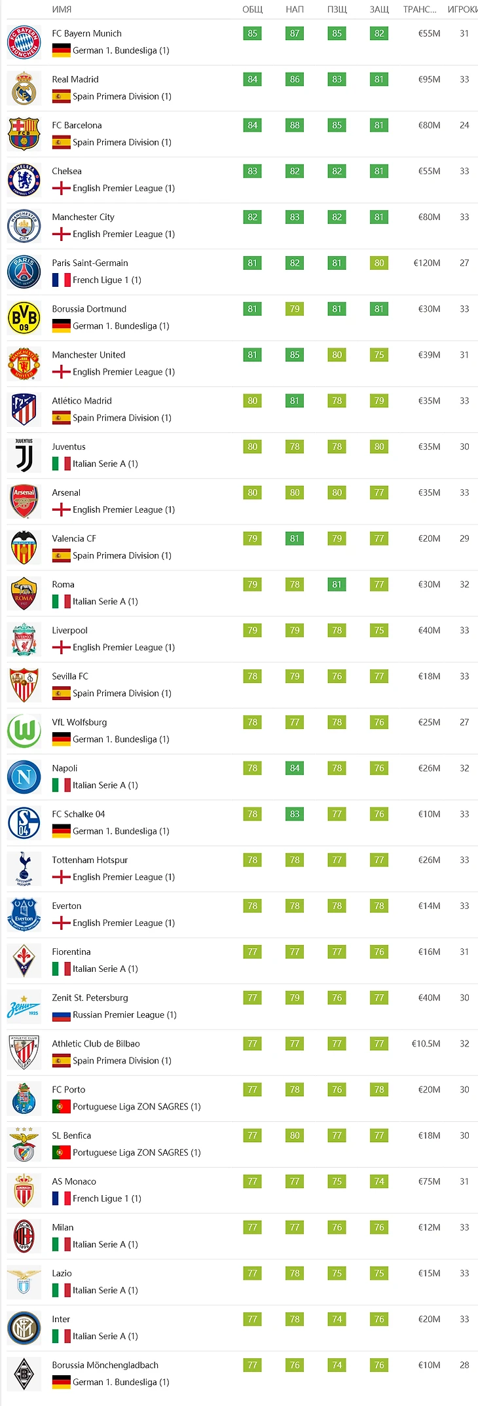Click Manchester United's attack rating badge 85
Image resolution: width=478 pixels, height=1406 pixels.
tap(295, 355)
